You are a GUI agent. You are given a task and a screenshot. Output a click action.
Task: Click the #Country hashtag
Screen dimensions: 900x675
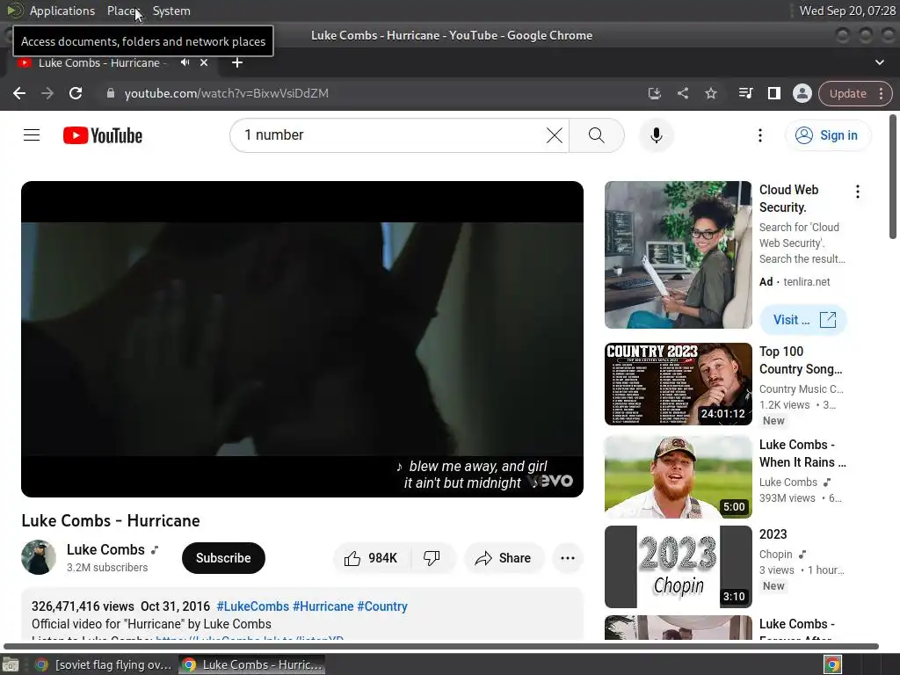382,606
